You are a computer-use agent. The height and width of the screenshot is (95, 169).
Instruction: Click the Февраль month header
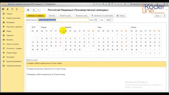click(x=68, y=27)
